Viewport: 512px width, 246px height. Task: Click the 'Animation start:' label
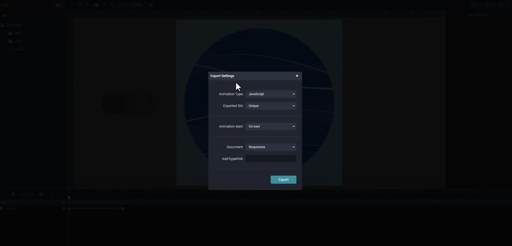click(x=231, y=126)
